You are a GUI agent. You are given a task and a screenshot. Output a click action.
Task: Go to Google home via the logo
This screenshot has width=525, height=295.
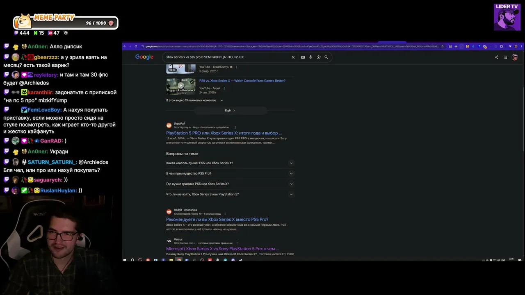click(144, 57)
